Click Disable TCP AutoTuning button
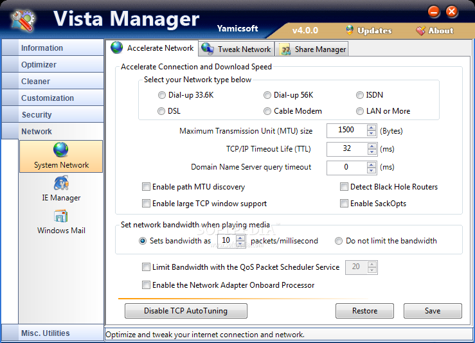The image size is (475, 343). point(186,311)
